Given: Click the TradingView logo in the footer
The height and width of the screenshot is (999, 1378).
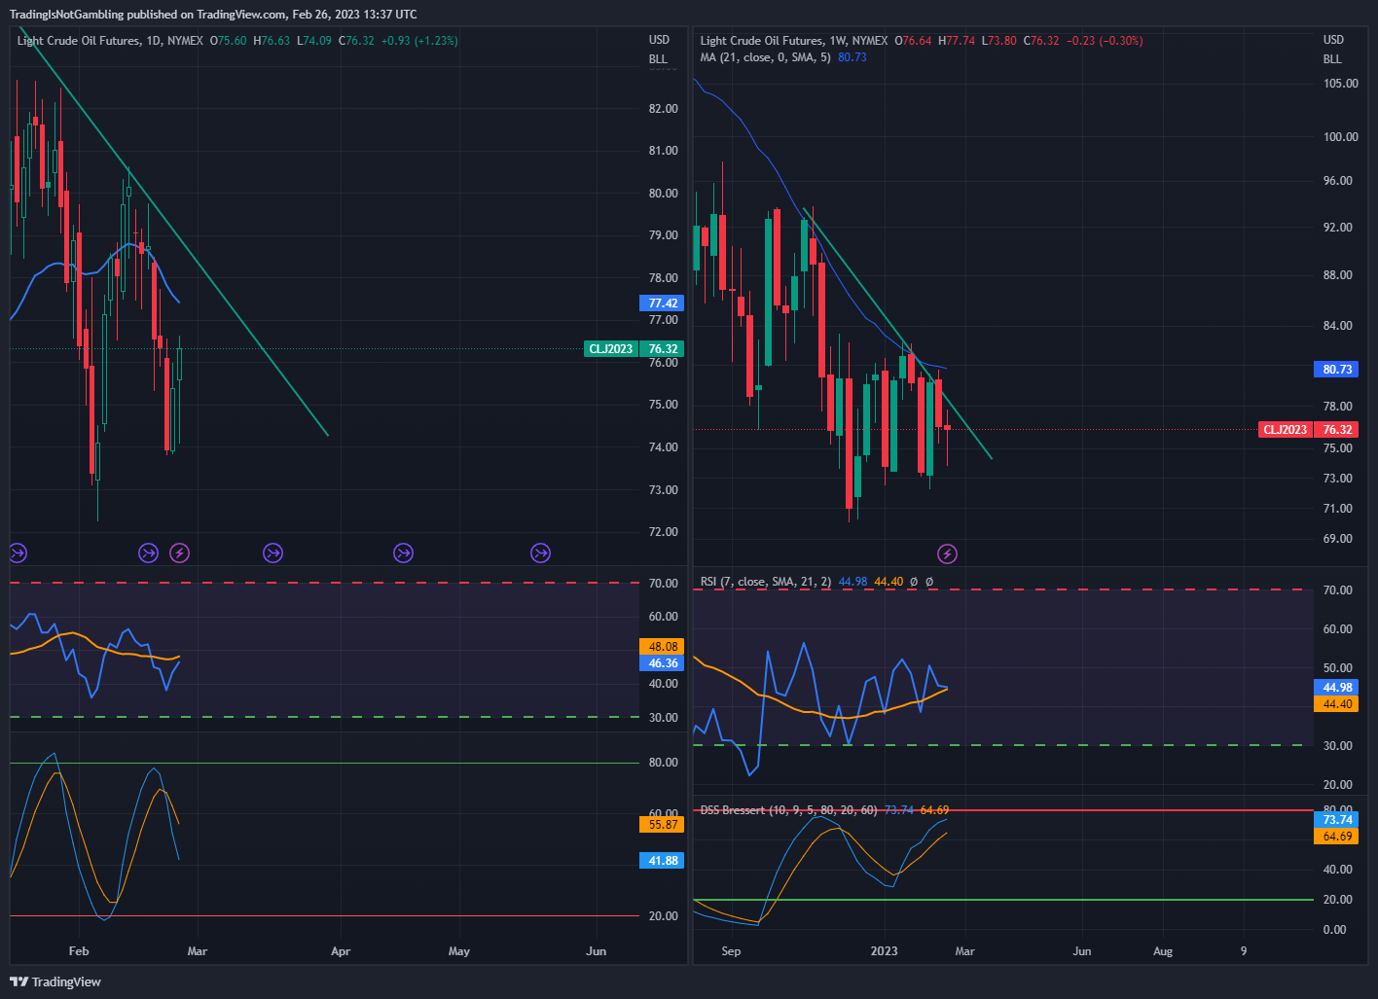Looking at the screenshot, I should point(55,981).
